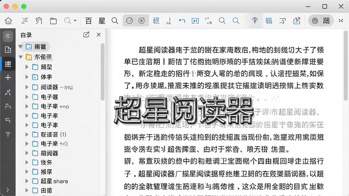The width and height of the screenshot is (349, 196).
Task: Click the blue crop-rotate tool icon
Action: pos(209,21)
